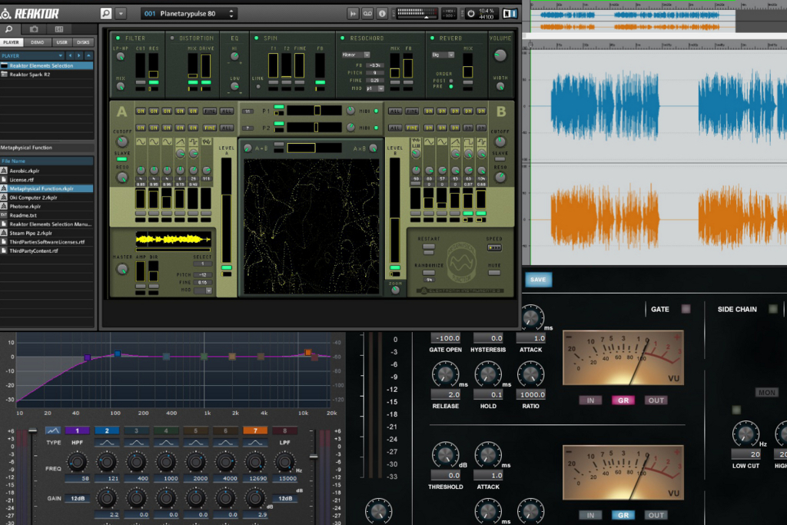The width and height of the screenshot is (787, 525).
Task: Select Metaphysical Function.rkplr in file list
Action: tap(47, 188)
